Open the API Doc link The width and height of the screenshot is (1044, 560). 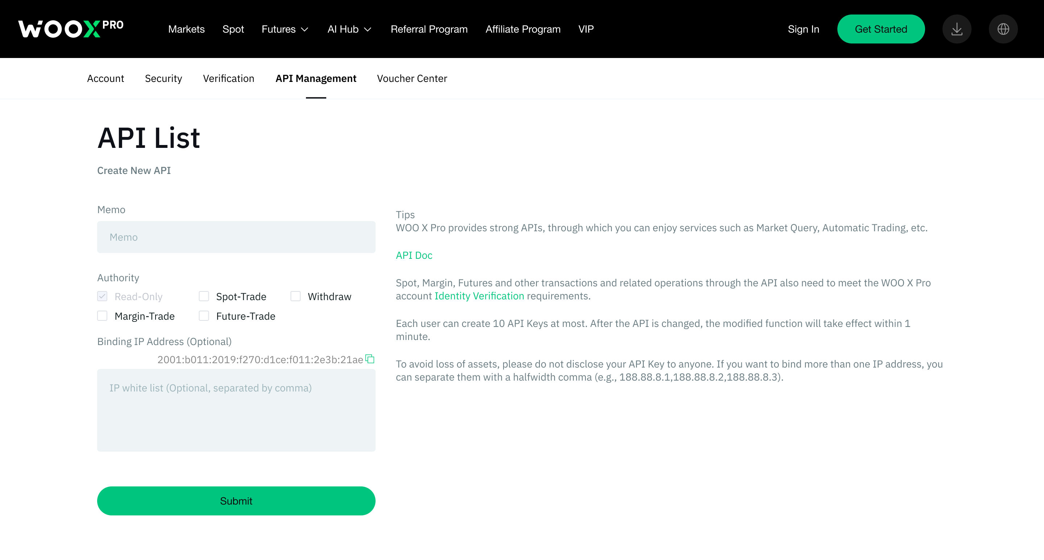[x=414, y=255]
